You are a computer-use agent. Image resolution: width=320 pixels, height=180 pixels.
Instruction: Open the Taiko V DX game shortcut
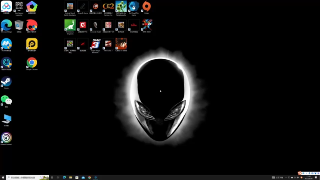(108, 26)
